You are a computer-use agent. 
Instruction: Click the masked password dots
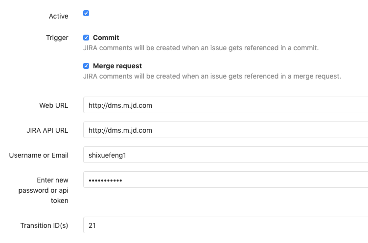pos(105,181)
